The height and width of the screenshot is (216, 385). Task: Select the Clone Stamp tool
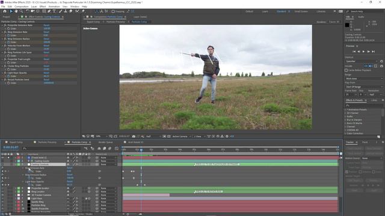point(66,11)
